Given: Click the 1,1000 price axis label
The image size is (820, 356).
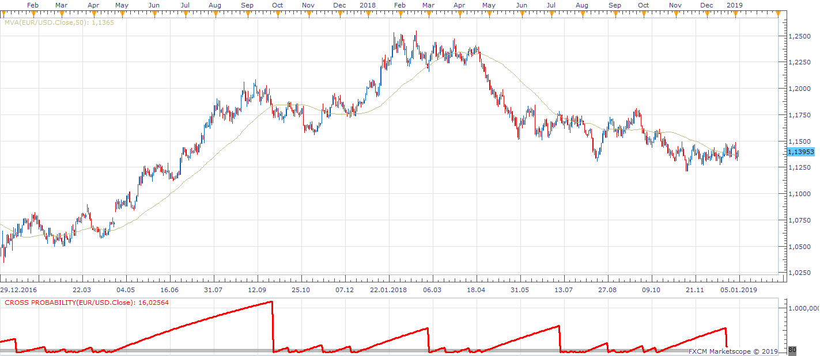Looking at the screenshot, I should tap(798, 194).
